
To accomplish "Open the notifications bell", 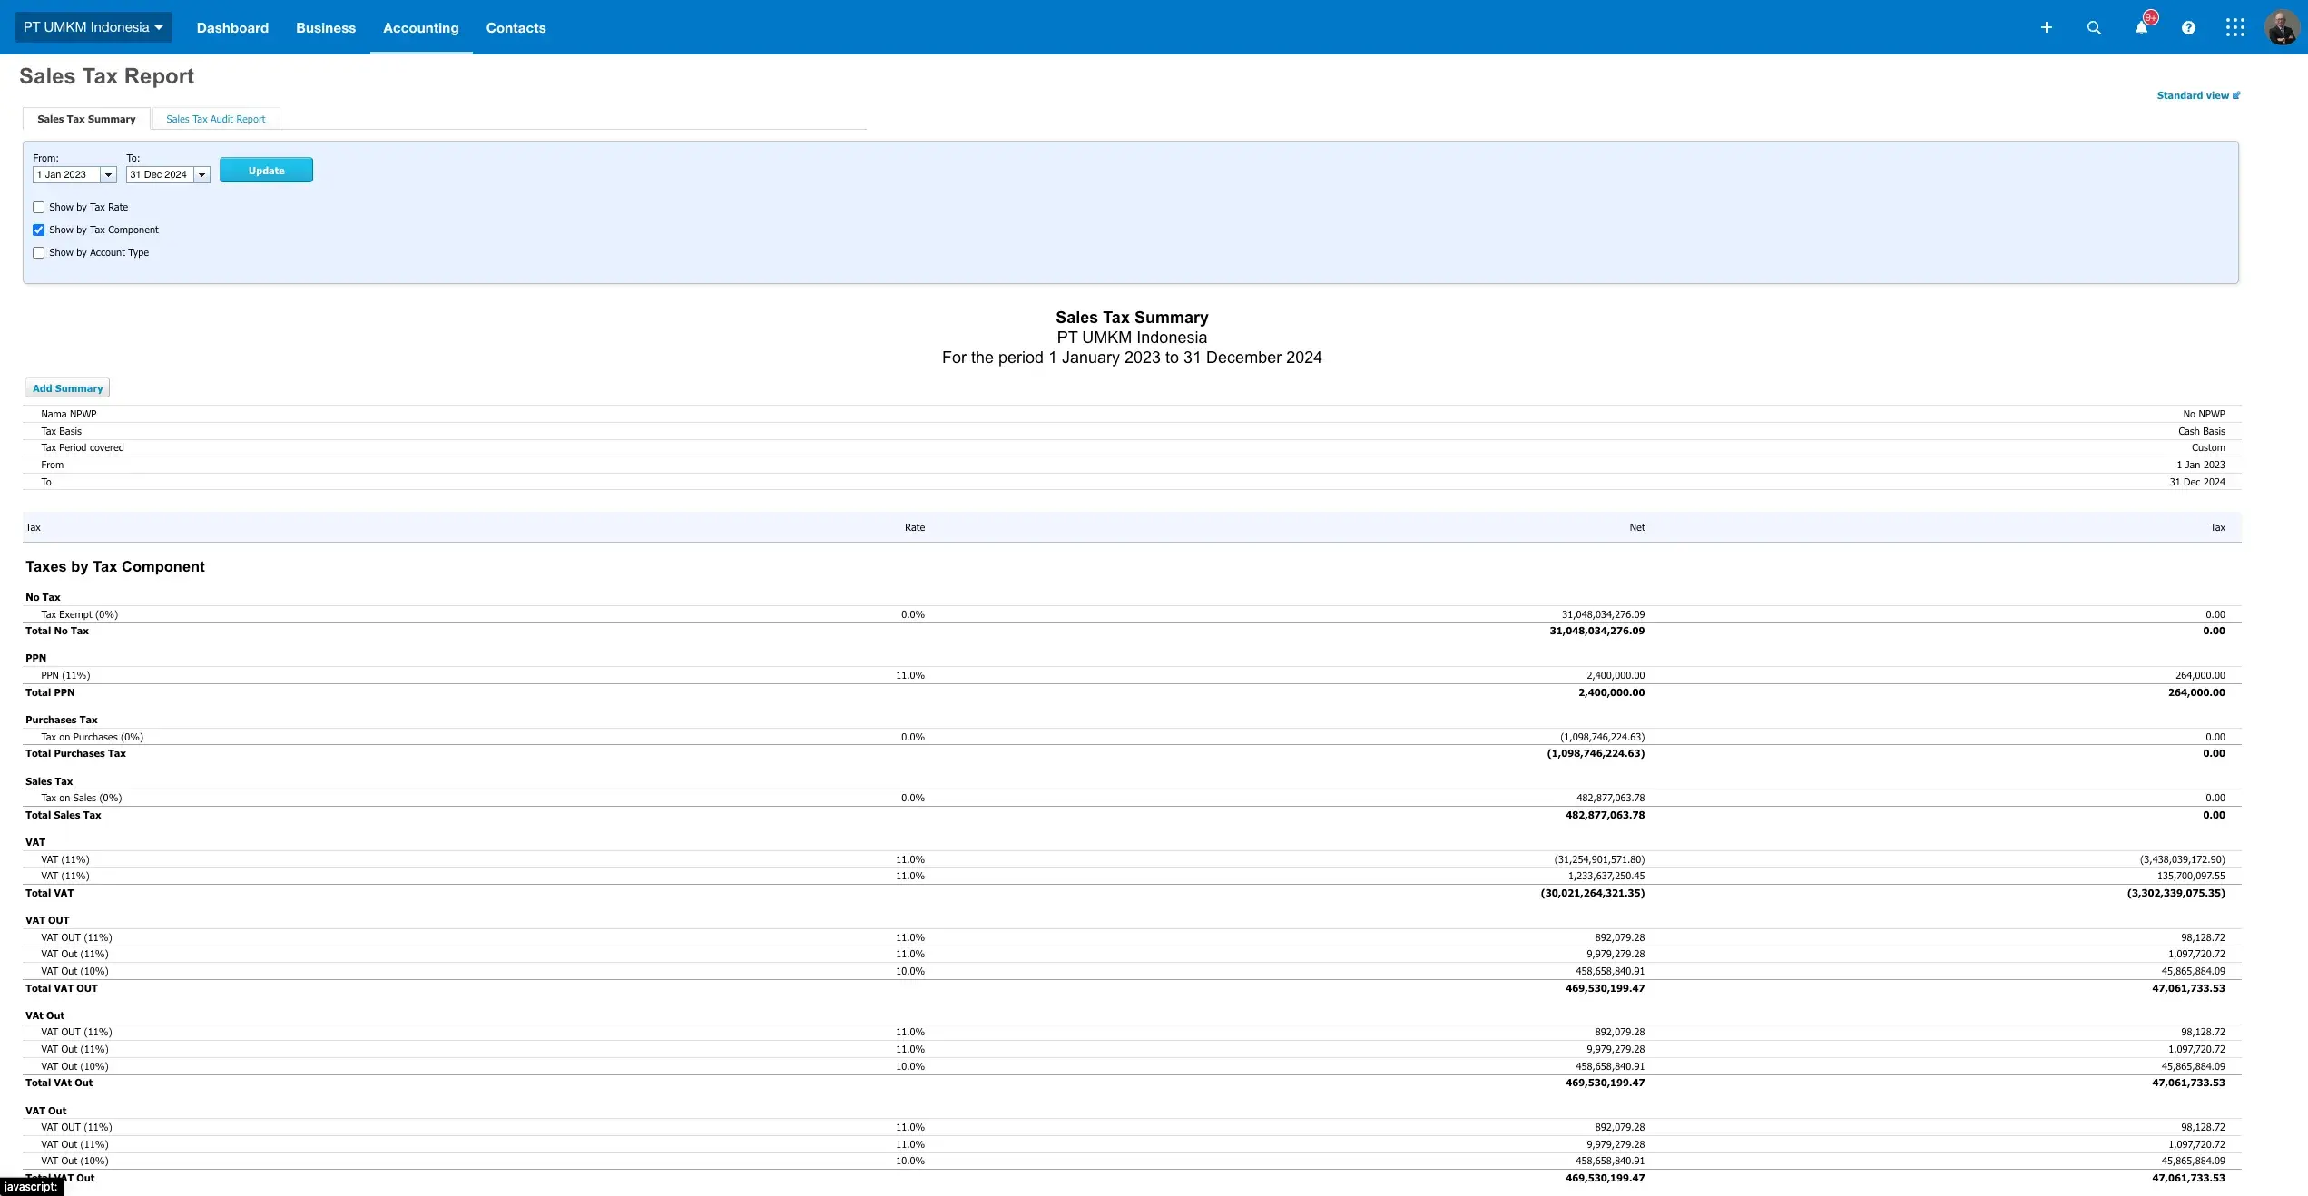I will click(x=2141, y=28).
